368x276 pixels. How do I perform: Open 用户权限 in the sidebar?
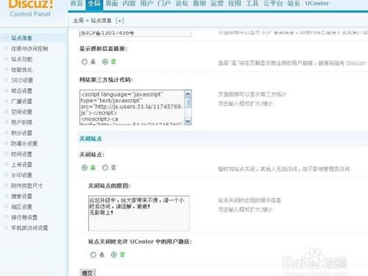tap(22, 122)
